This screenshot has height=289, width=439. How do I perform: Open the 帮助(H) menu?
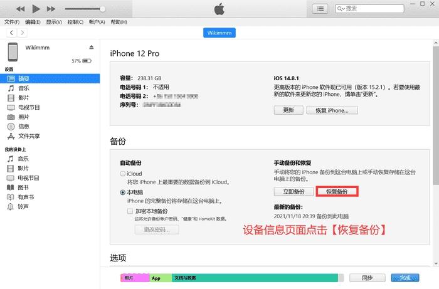(x=119, y=22)
